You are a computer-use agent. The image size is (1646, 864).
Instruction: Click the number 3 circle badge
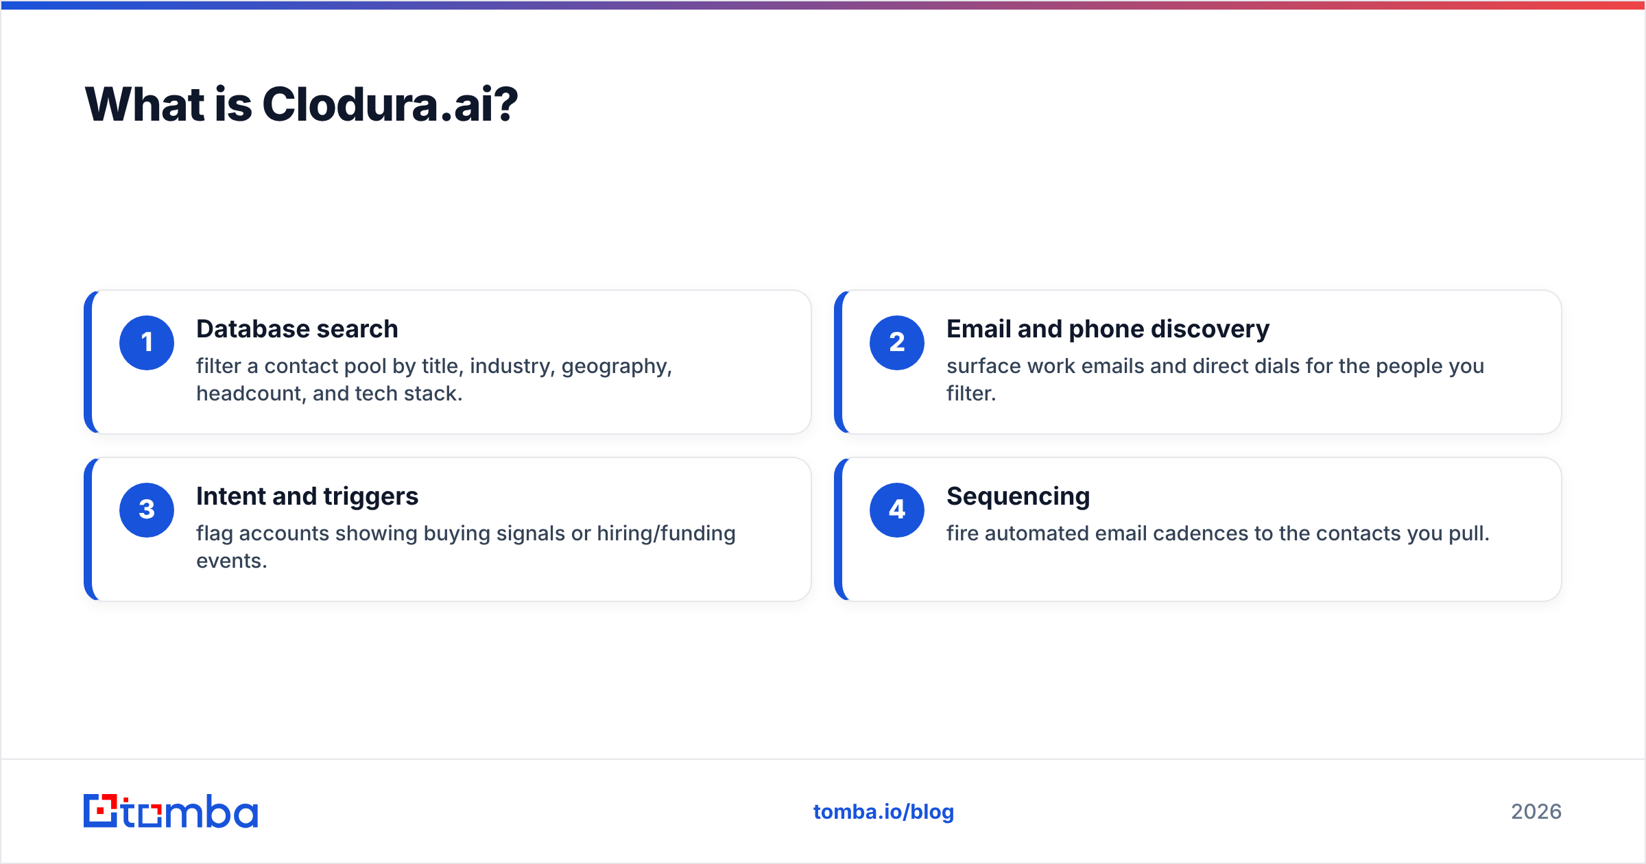tap(147, 510)
